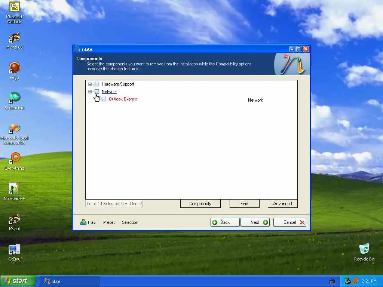Viewport: 383px width, 287px height.
Task: Click the Find button
Action: (x=244, y=204)
